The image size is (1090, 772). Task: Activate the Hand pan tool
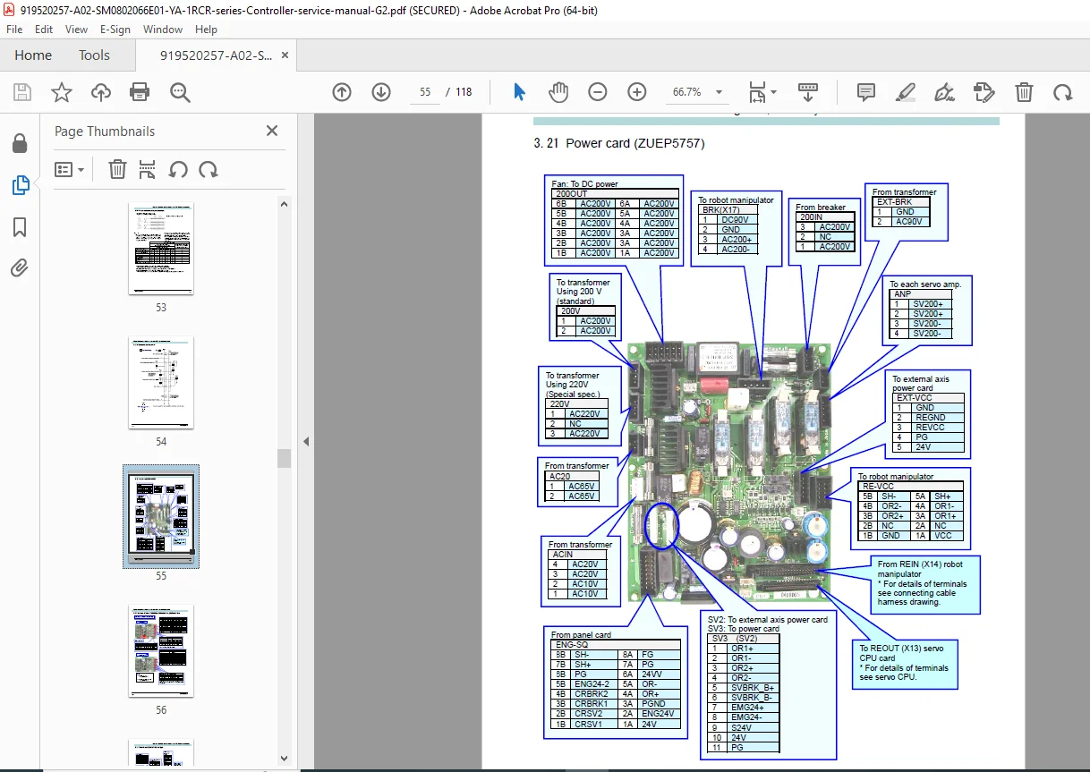558,92
